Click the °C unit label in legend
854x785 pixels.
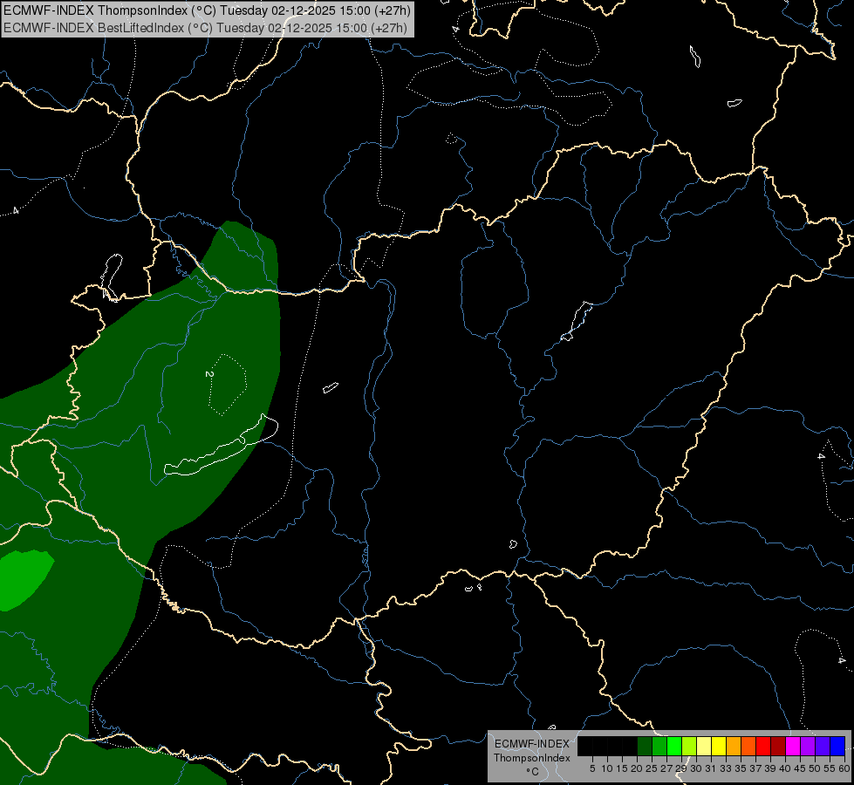[533, 771]
